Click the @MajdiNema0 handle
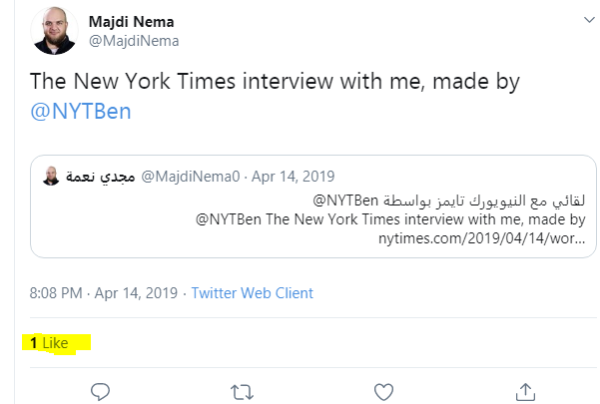This screenshot has height=404, width=600. click(190, 177)
